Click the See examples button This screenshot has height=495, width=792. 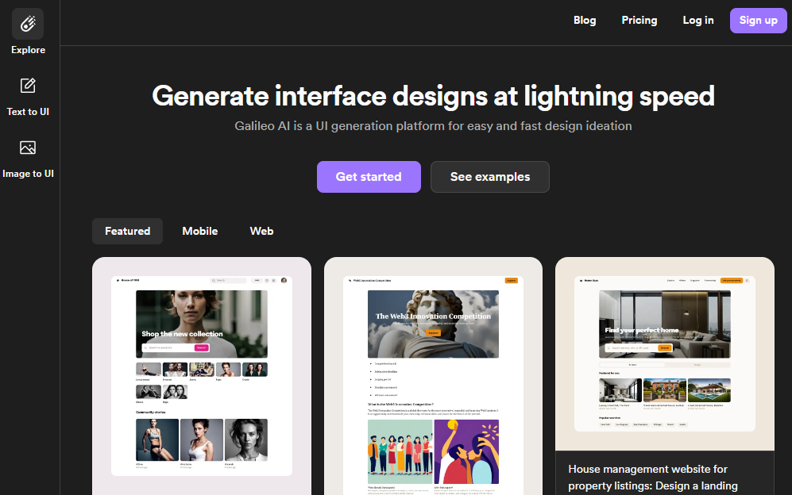pyautogui.click(x=490, y=177)
